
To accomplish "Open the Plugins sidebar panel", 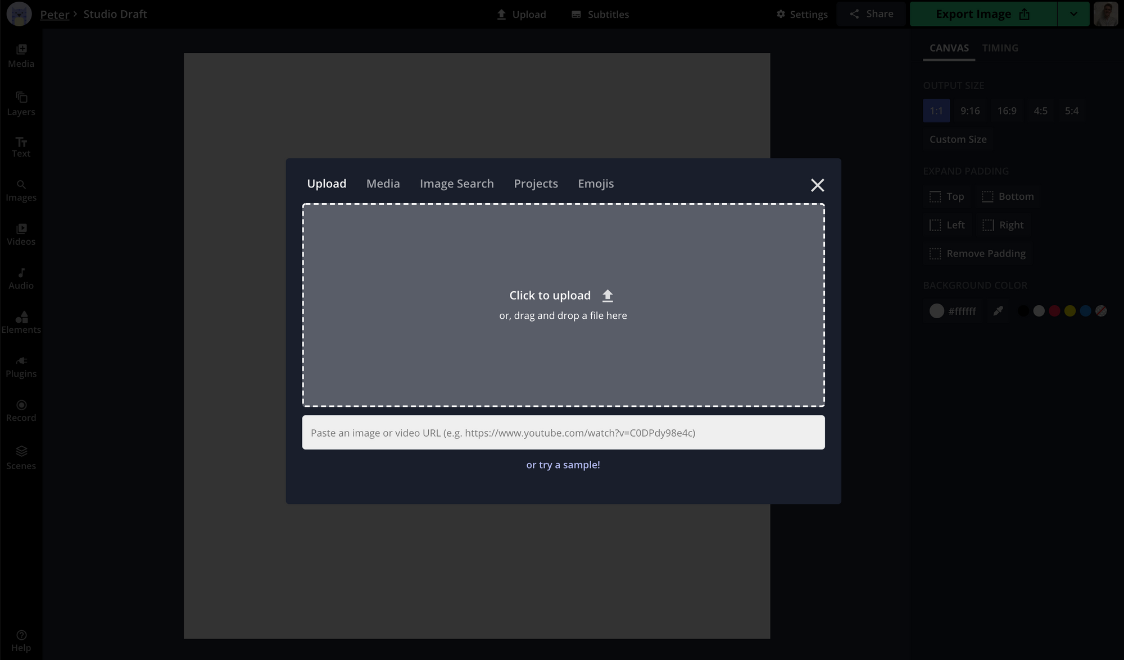I will pos(21,367).
